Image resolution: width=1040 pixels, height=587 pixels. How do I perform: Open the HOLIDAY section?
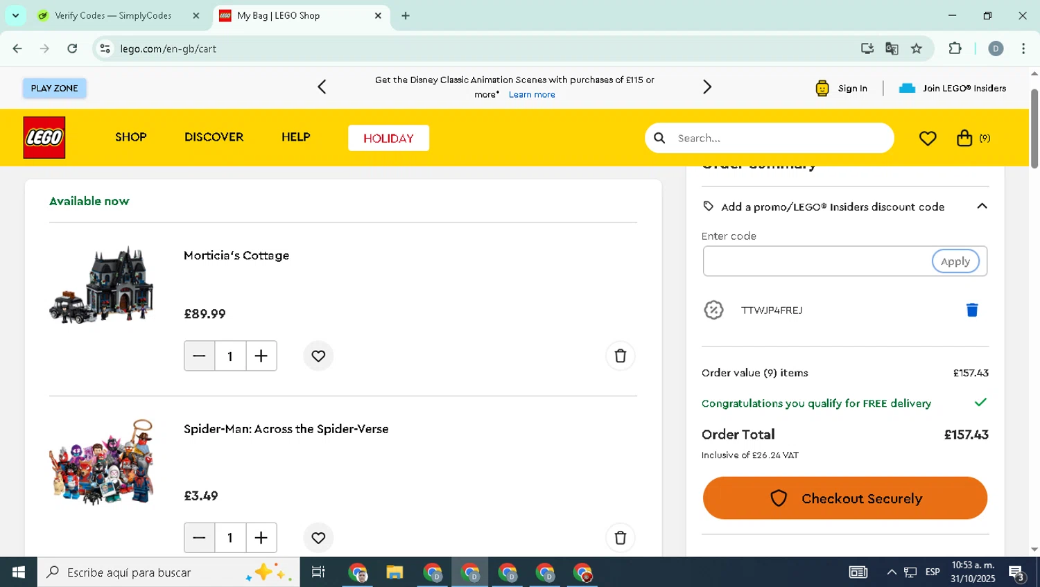point(388,138)
